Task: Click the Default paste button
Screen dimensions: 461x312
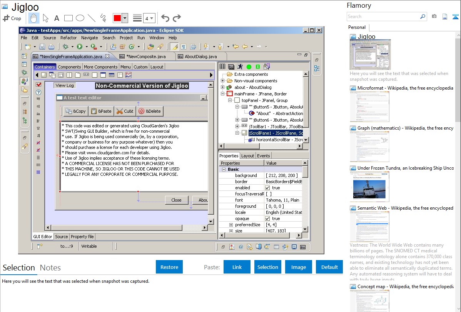Action: (329, 267)
